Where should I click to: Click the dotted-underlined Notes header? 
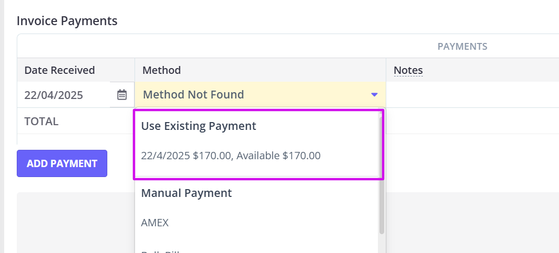(408, 70)
